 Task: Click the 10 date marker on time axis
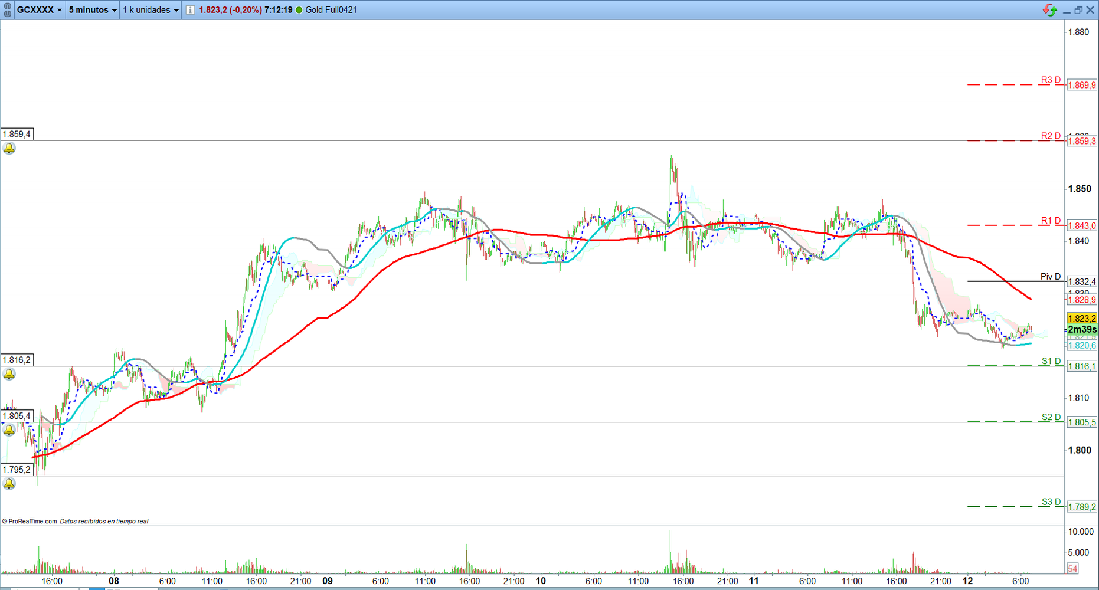[x=541, y=581]
